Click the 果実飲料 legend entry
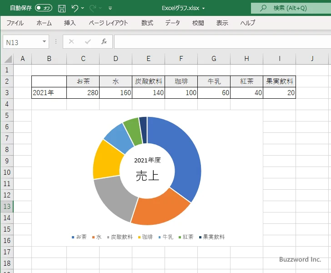Screen dimensions: 331x273 [212, 237]
